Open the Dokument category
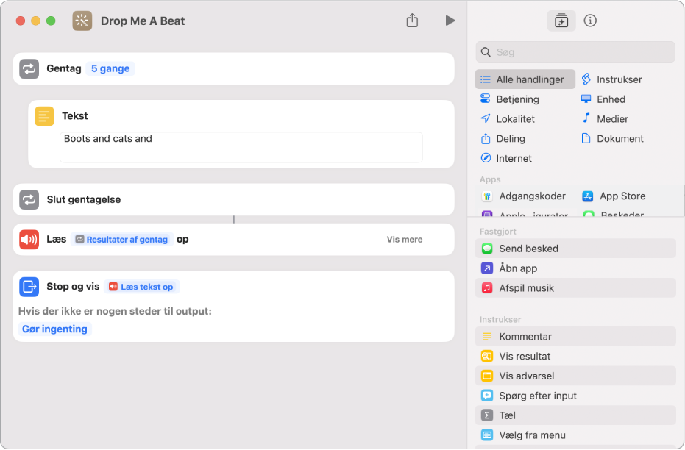Image resolution: width=685 pixels, height=450 pixels. pos(612,139)
